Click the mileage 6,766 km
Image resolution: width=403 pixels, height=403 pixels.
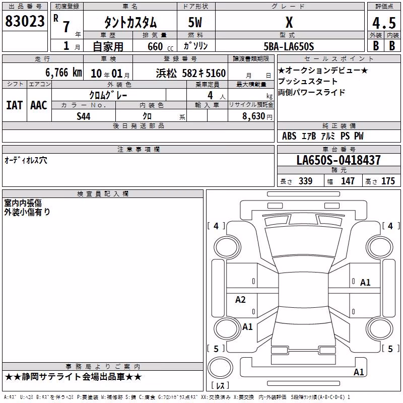64,73
